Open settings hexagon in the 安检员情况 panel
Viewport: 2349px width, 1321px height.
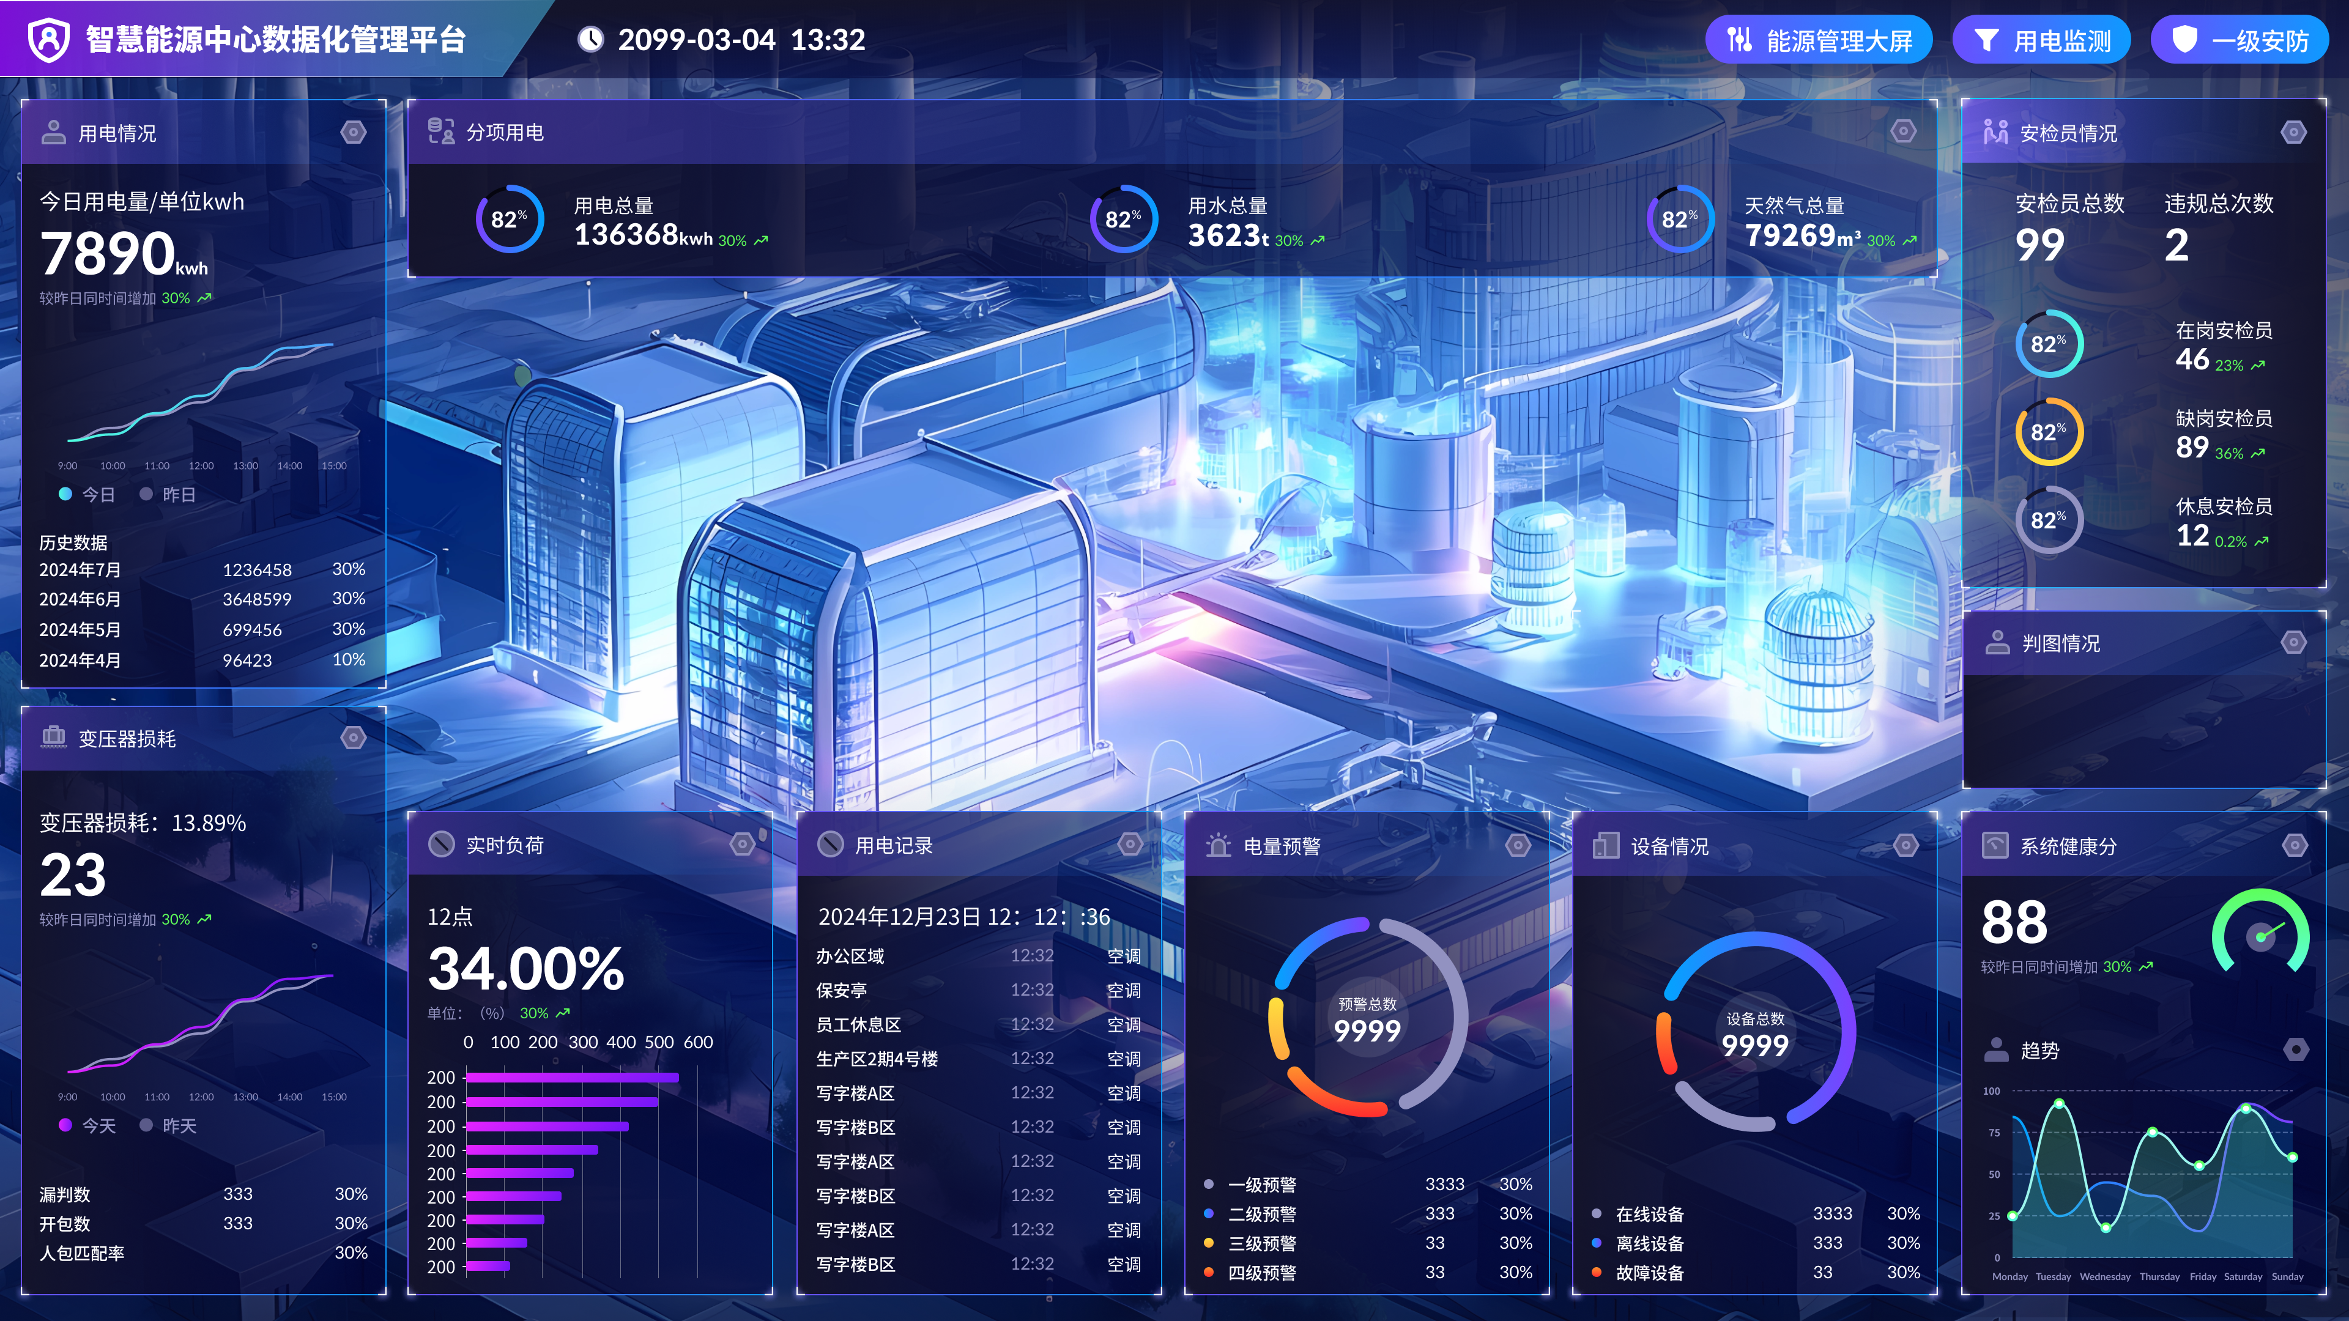tap(2293, 132)
